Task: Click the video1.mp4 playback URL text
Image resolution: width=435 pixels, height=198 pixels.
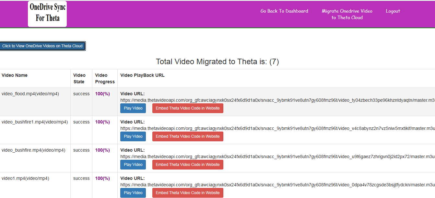Action: 277,185
